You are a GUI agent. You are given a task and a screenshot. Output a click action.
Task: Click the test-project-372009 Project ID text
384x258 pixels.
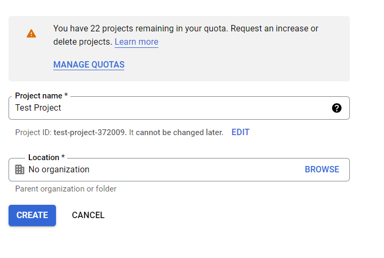pyautogui.click(x=90, y=132)
